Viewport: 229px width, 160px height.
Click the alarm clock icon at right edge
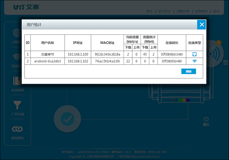click(226, 63)
